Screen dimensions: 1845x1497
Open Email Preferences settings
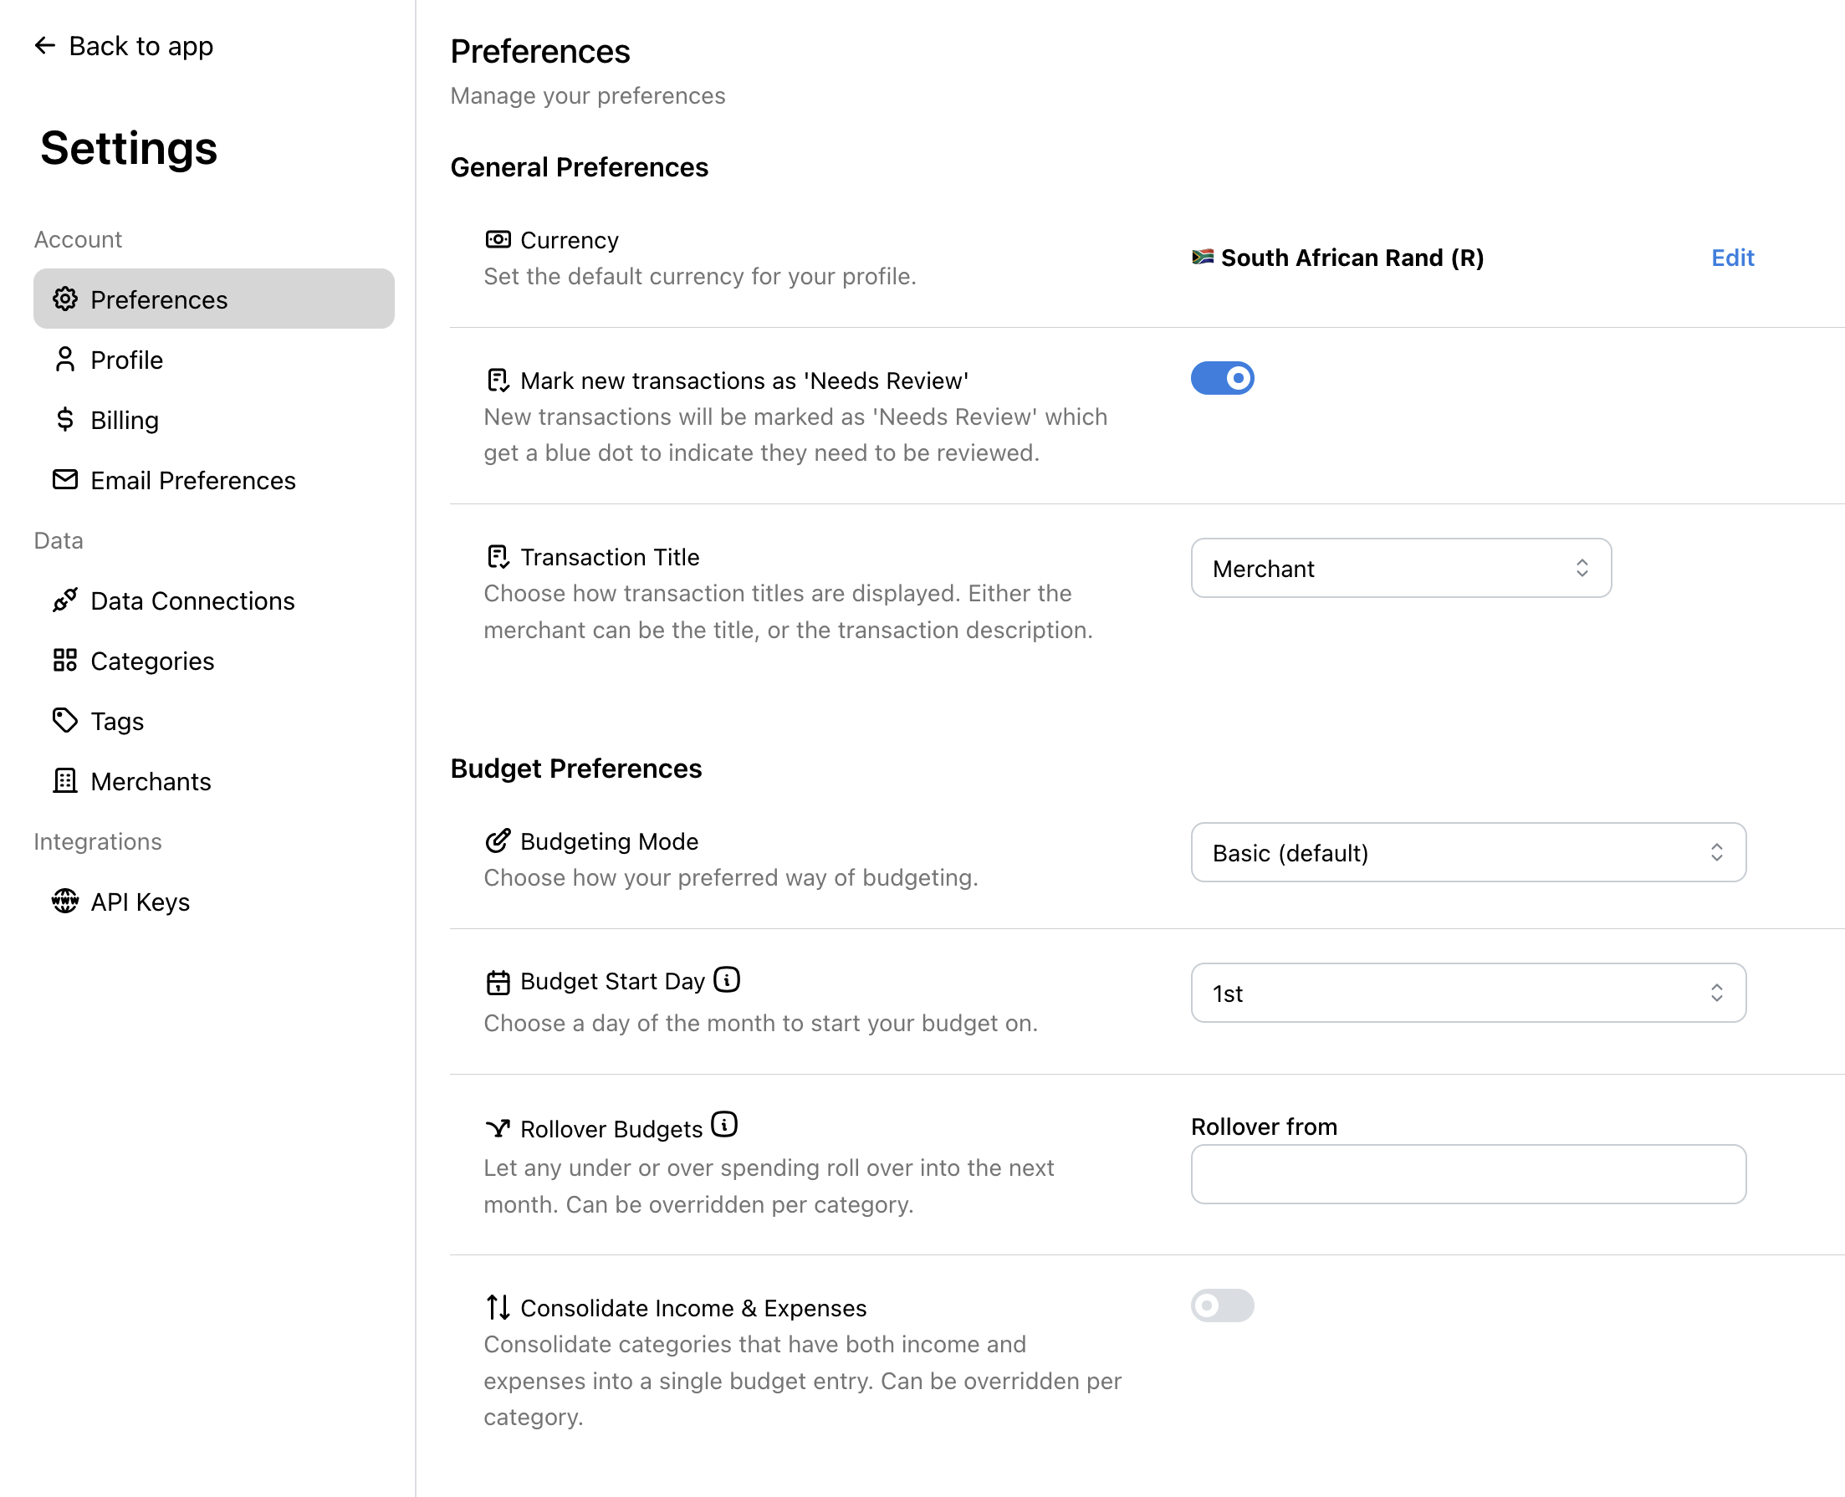tap(192, 480)
